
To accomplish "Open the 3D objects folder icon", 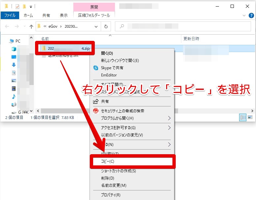I will (x=14, y=49).
